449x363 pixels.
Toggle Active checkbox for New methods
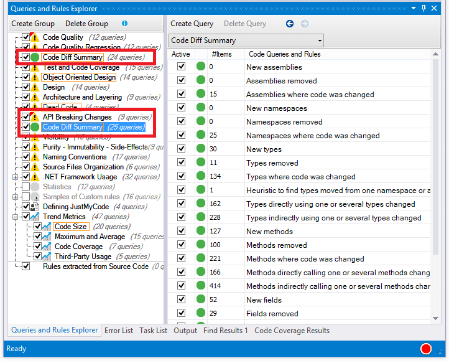(x=181, y=231)
